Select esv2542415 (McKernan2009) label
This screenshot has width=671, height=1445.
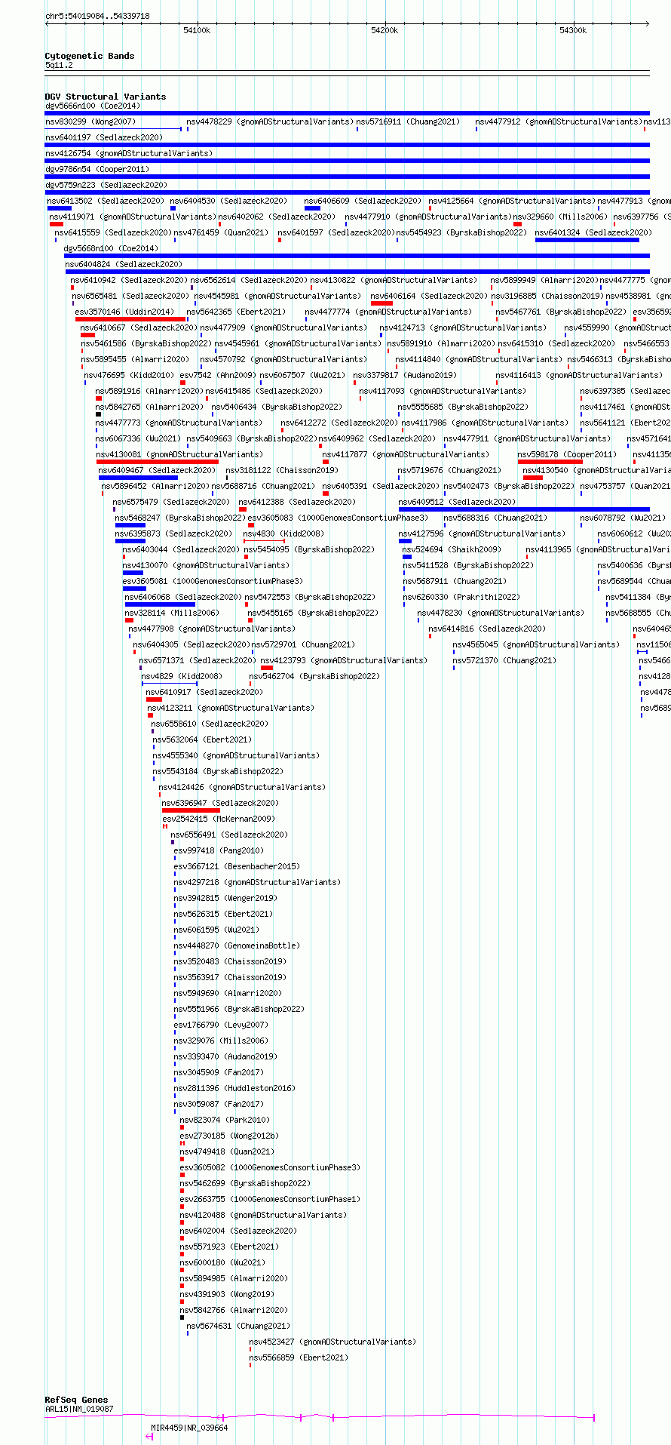coord(219,819)
